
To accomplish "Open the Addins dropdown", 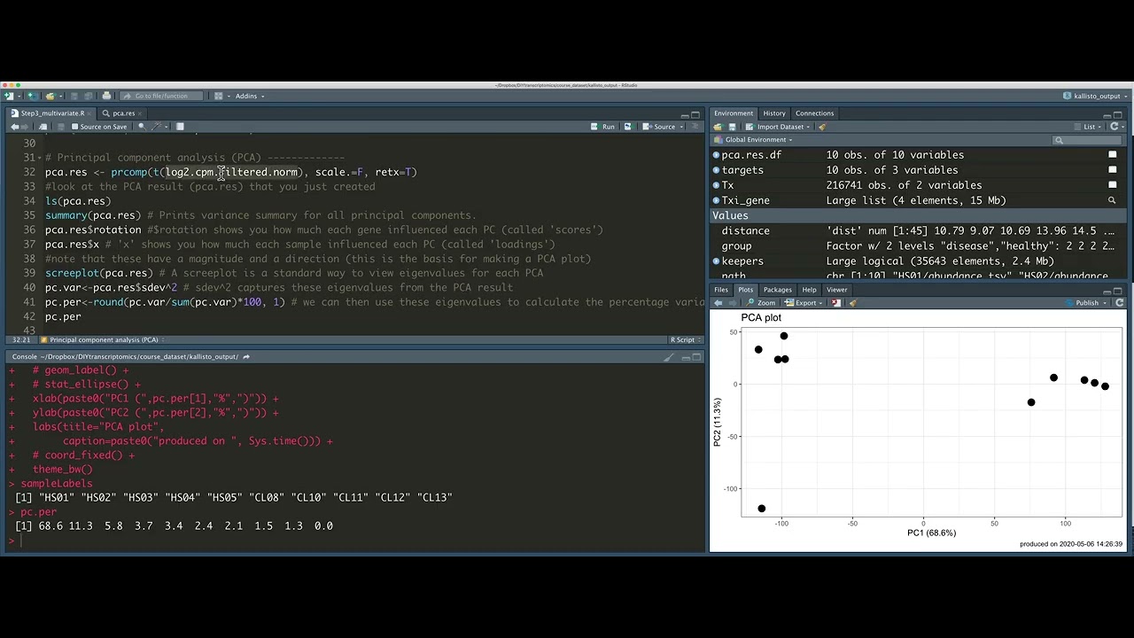I will click(x=249, y=96).
